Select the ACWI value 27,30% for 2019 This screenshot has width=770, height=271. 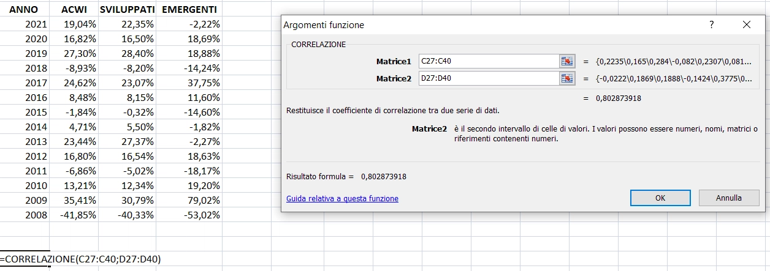(74, 54)
